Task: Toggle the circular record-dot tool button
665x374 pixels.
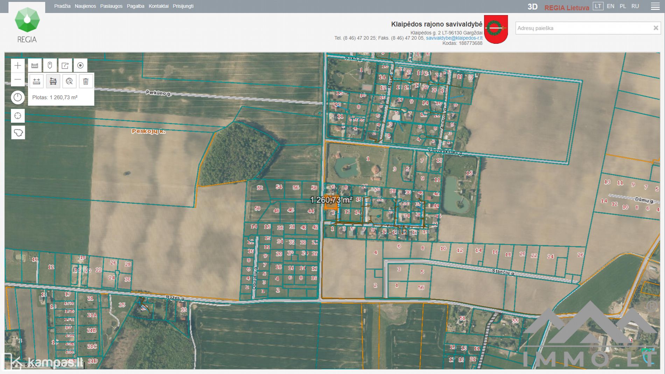Action: click(80, 65)
